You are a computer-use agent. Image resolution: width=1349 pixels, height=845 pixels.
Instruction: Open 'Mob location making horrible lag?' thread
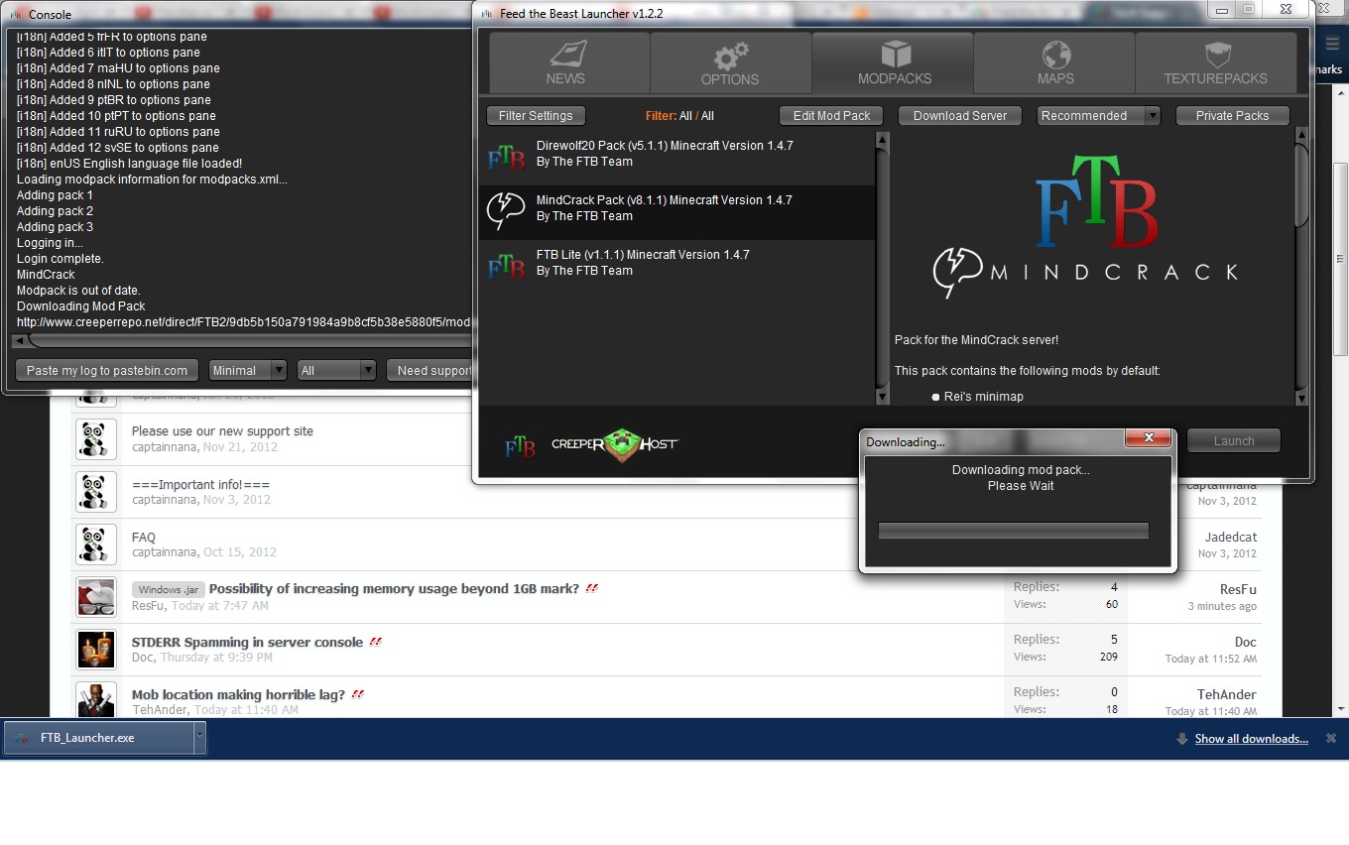click(238, 695)
